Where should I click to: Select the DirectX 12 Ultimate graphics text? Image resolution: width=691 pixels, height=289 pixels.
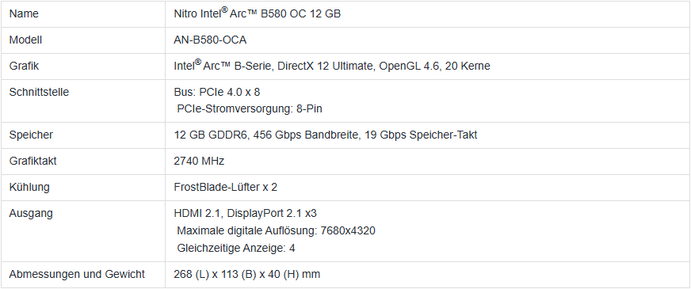325,66
